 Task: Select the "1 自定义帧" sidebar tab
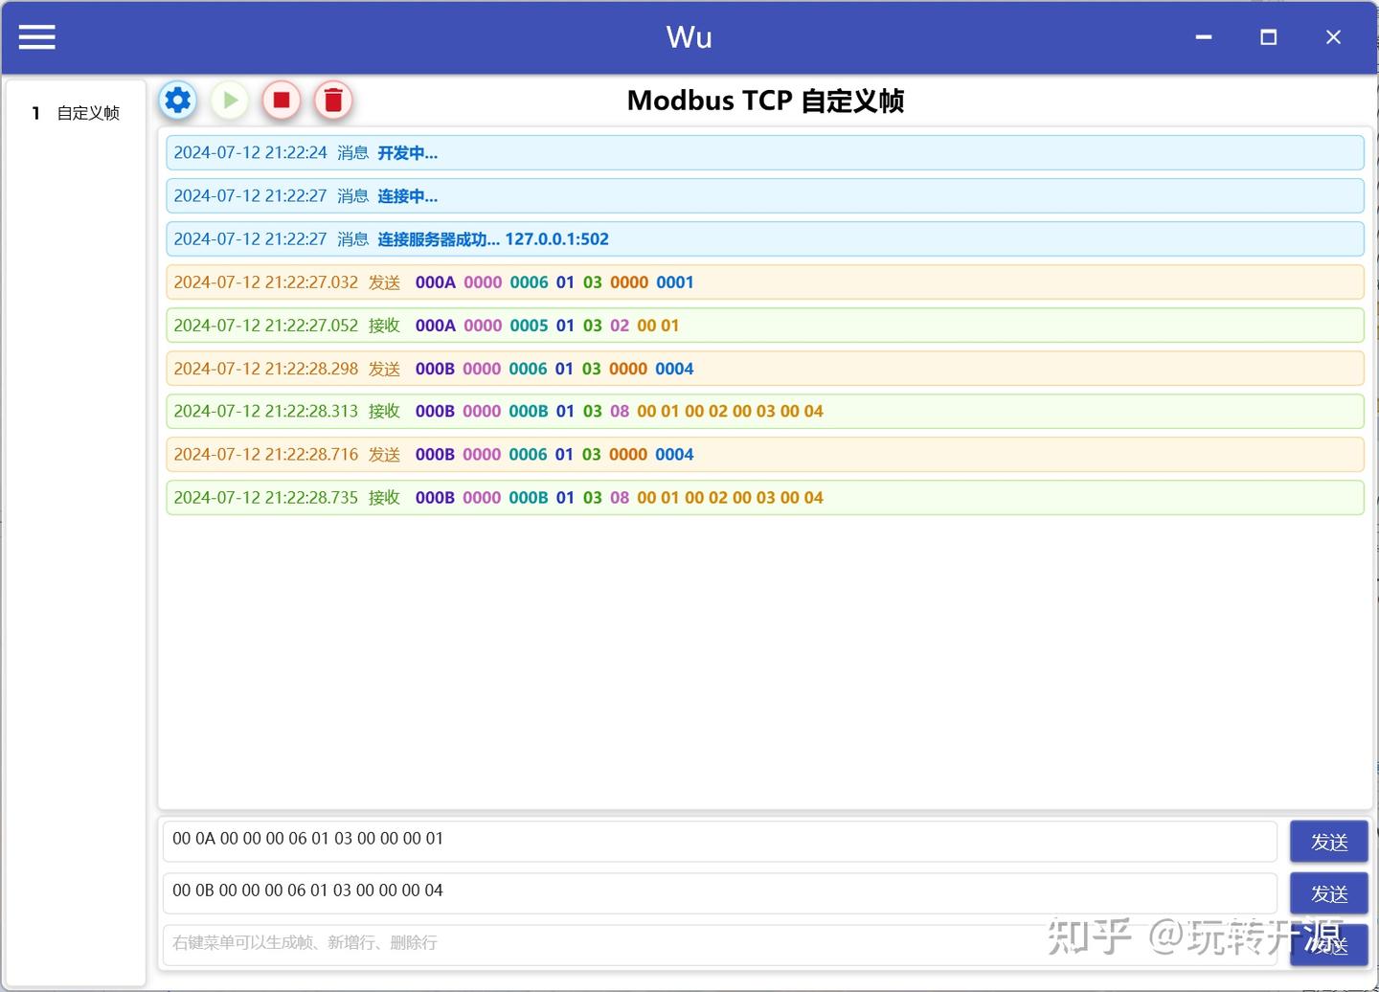(x=77, y=112)
